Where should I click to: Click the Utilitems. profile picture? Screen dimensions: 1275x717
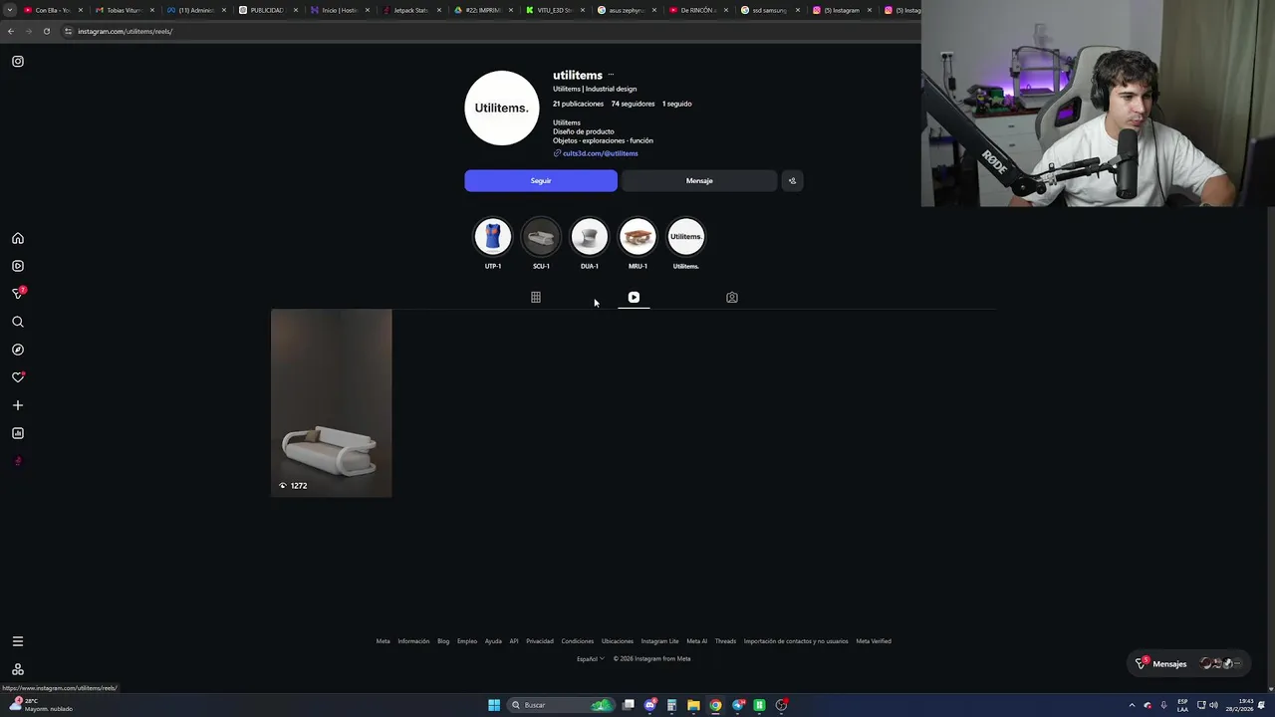502,108
